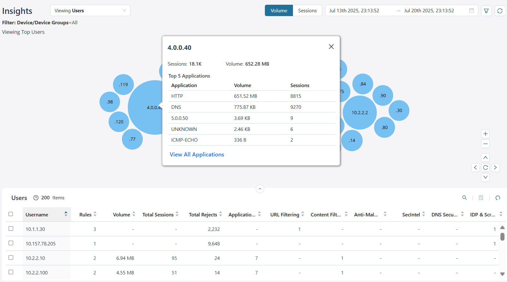Select the Volume tab
Viewport: 507px width, 282px height.
279,11
